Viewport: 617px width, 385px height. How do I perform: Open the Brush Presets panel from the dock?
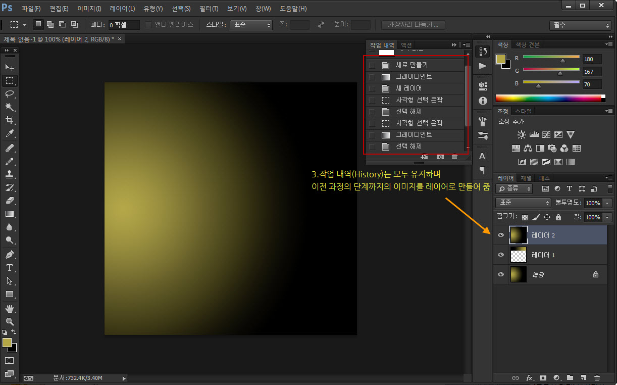pyautogui.click(x=483, y=136)
